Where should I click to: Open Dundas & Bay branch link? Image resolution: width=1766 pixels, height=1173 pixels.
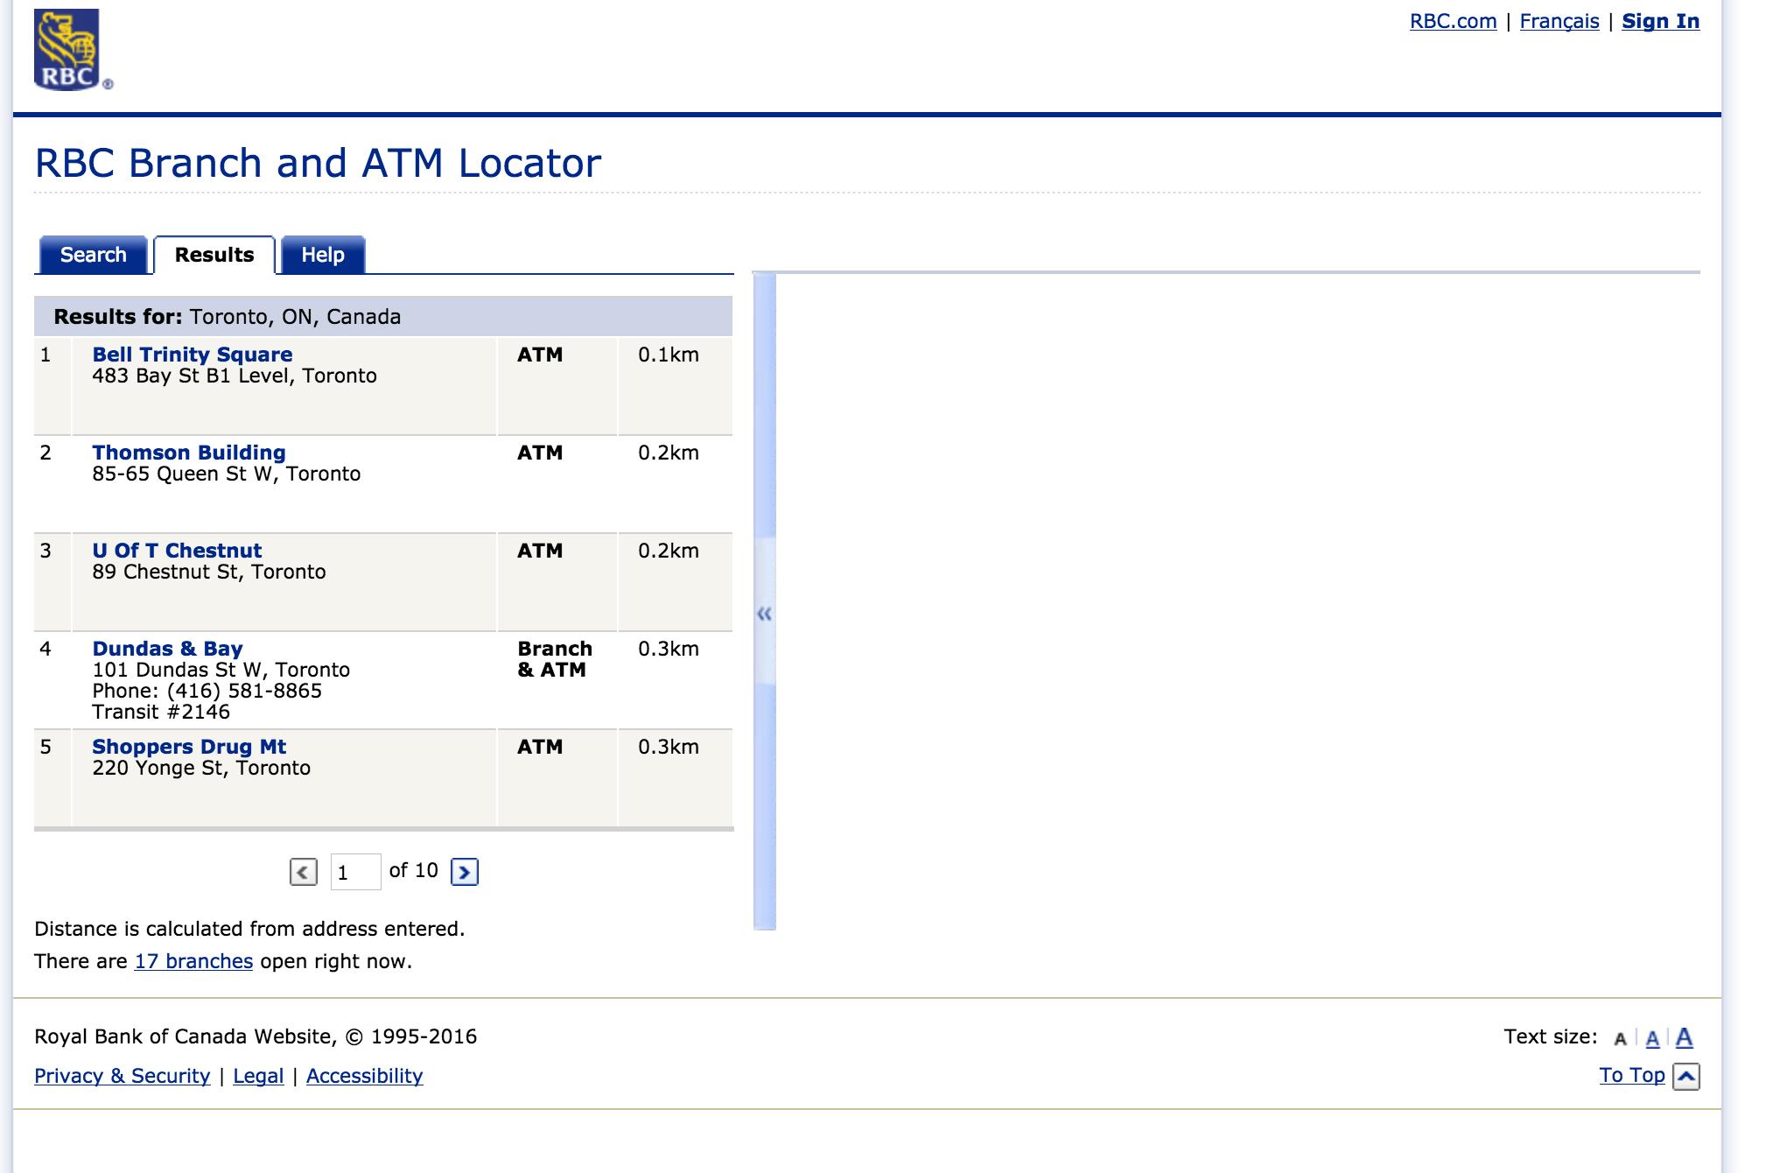pos(167,649)
